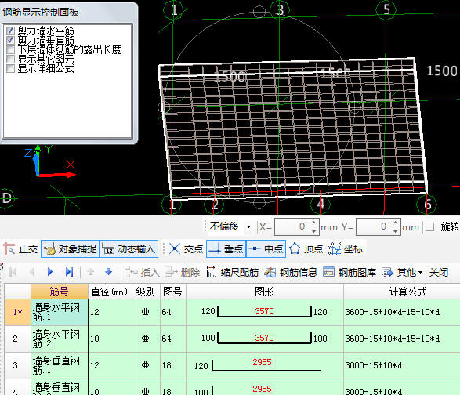This screenshot has height=395, width=460.
Task: Open the 不偏移 offset dropdown
Action: (x=248, y=226)
